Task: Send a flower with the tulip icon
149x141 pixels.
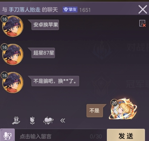Action: (x=32, y=121)
